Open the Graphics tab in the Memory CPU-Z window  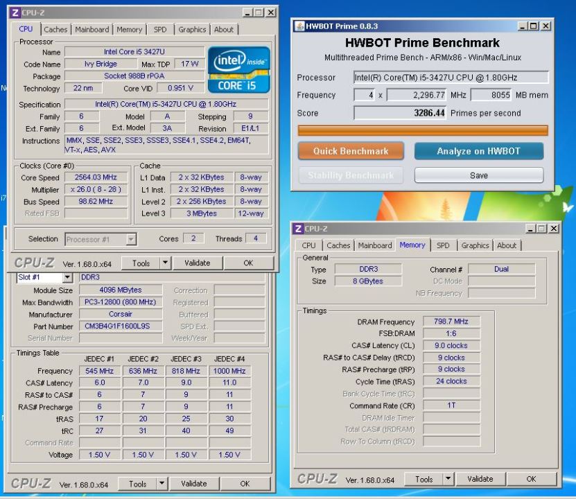tap(475, 245)
